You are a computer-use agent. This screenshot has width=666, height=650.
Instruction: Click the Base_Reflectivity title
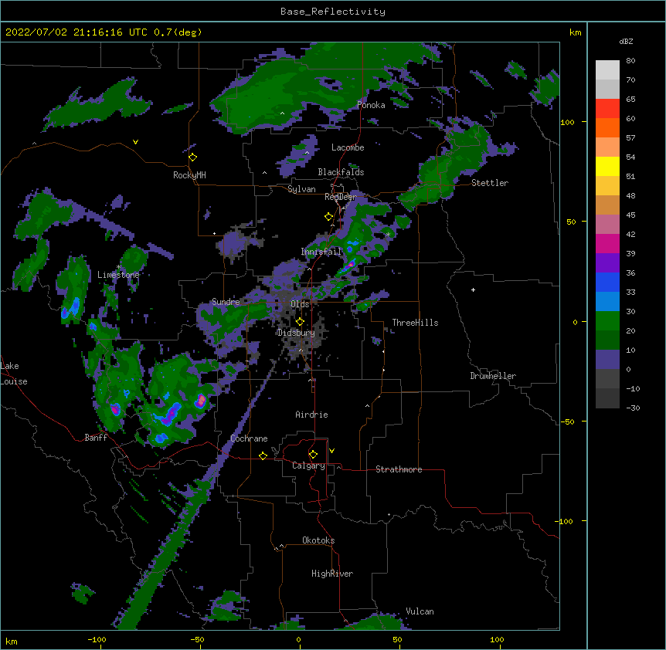click(333, 12)
